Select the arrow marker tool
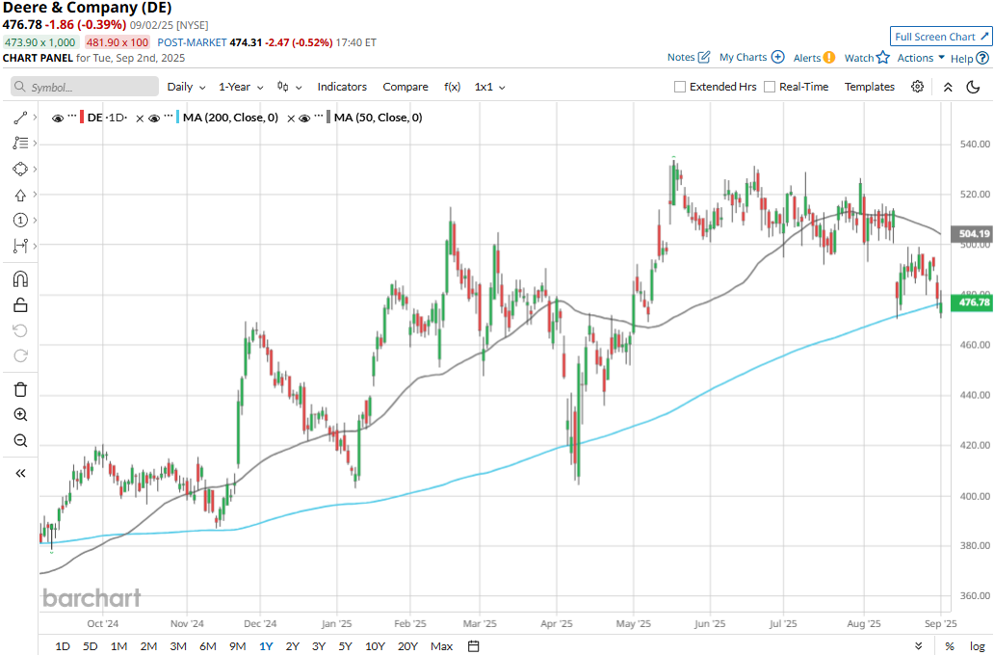Viewport: 994px width, 655px height. [20, 195]
